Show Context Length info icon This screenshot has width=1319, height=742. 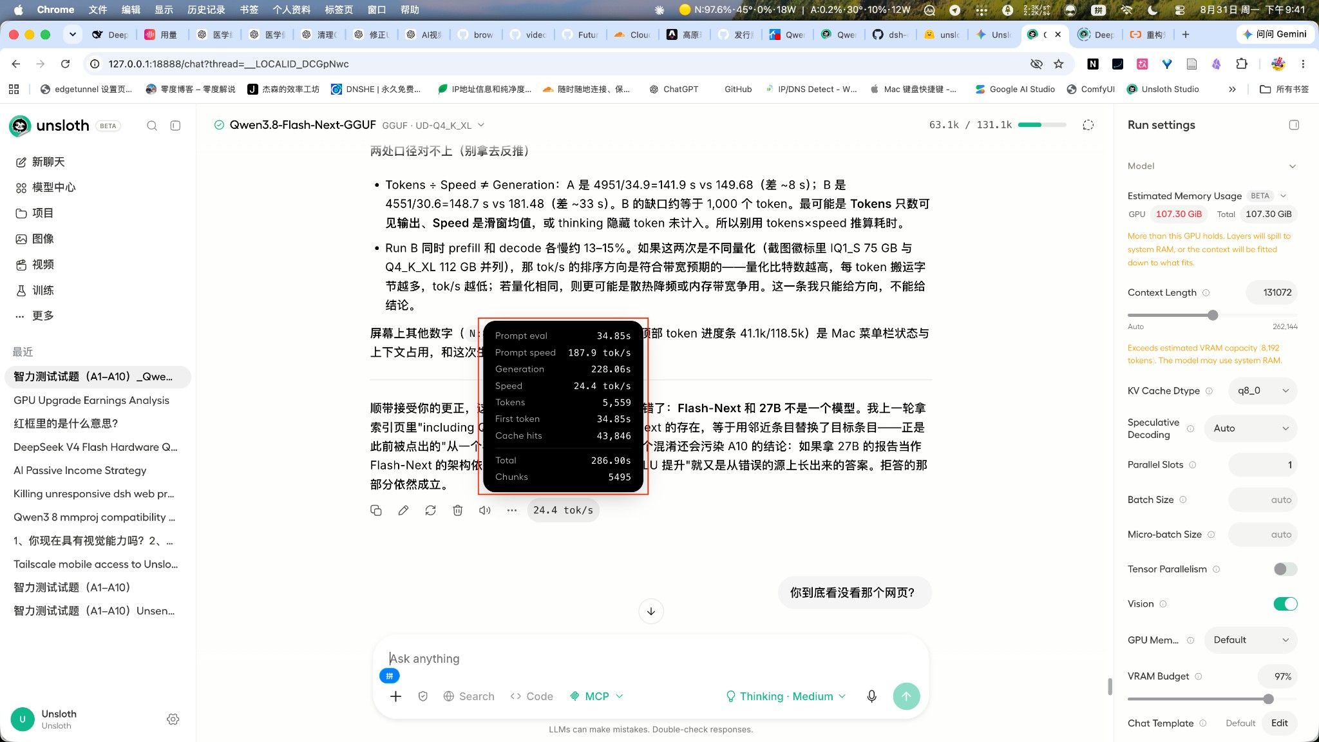1206,292
